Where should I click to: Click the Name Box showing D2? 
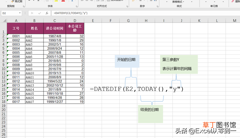[10, 13]
